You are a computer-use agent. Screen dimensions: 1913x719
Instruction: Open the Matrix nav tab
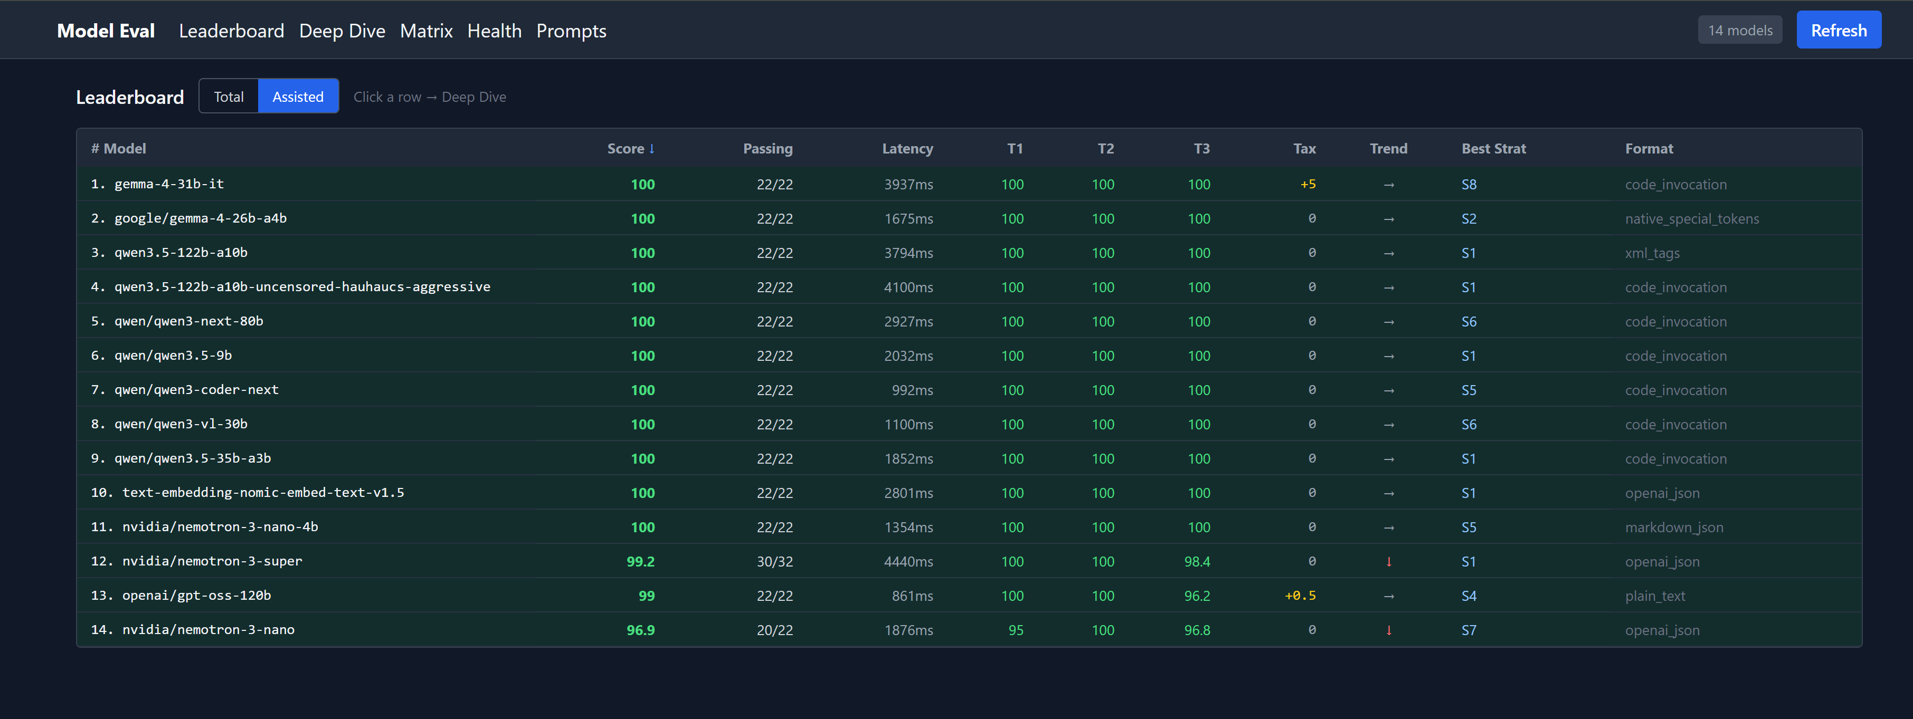(x=427, y=31)
